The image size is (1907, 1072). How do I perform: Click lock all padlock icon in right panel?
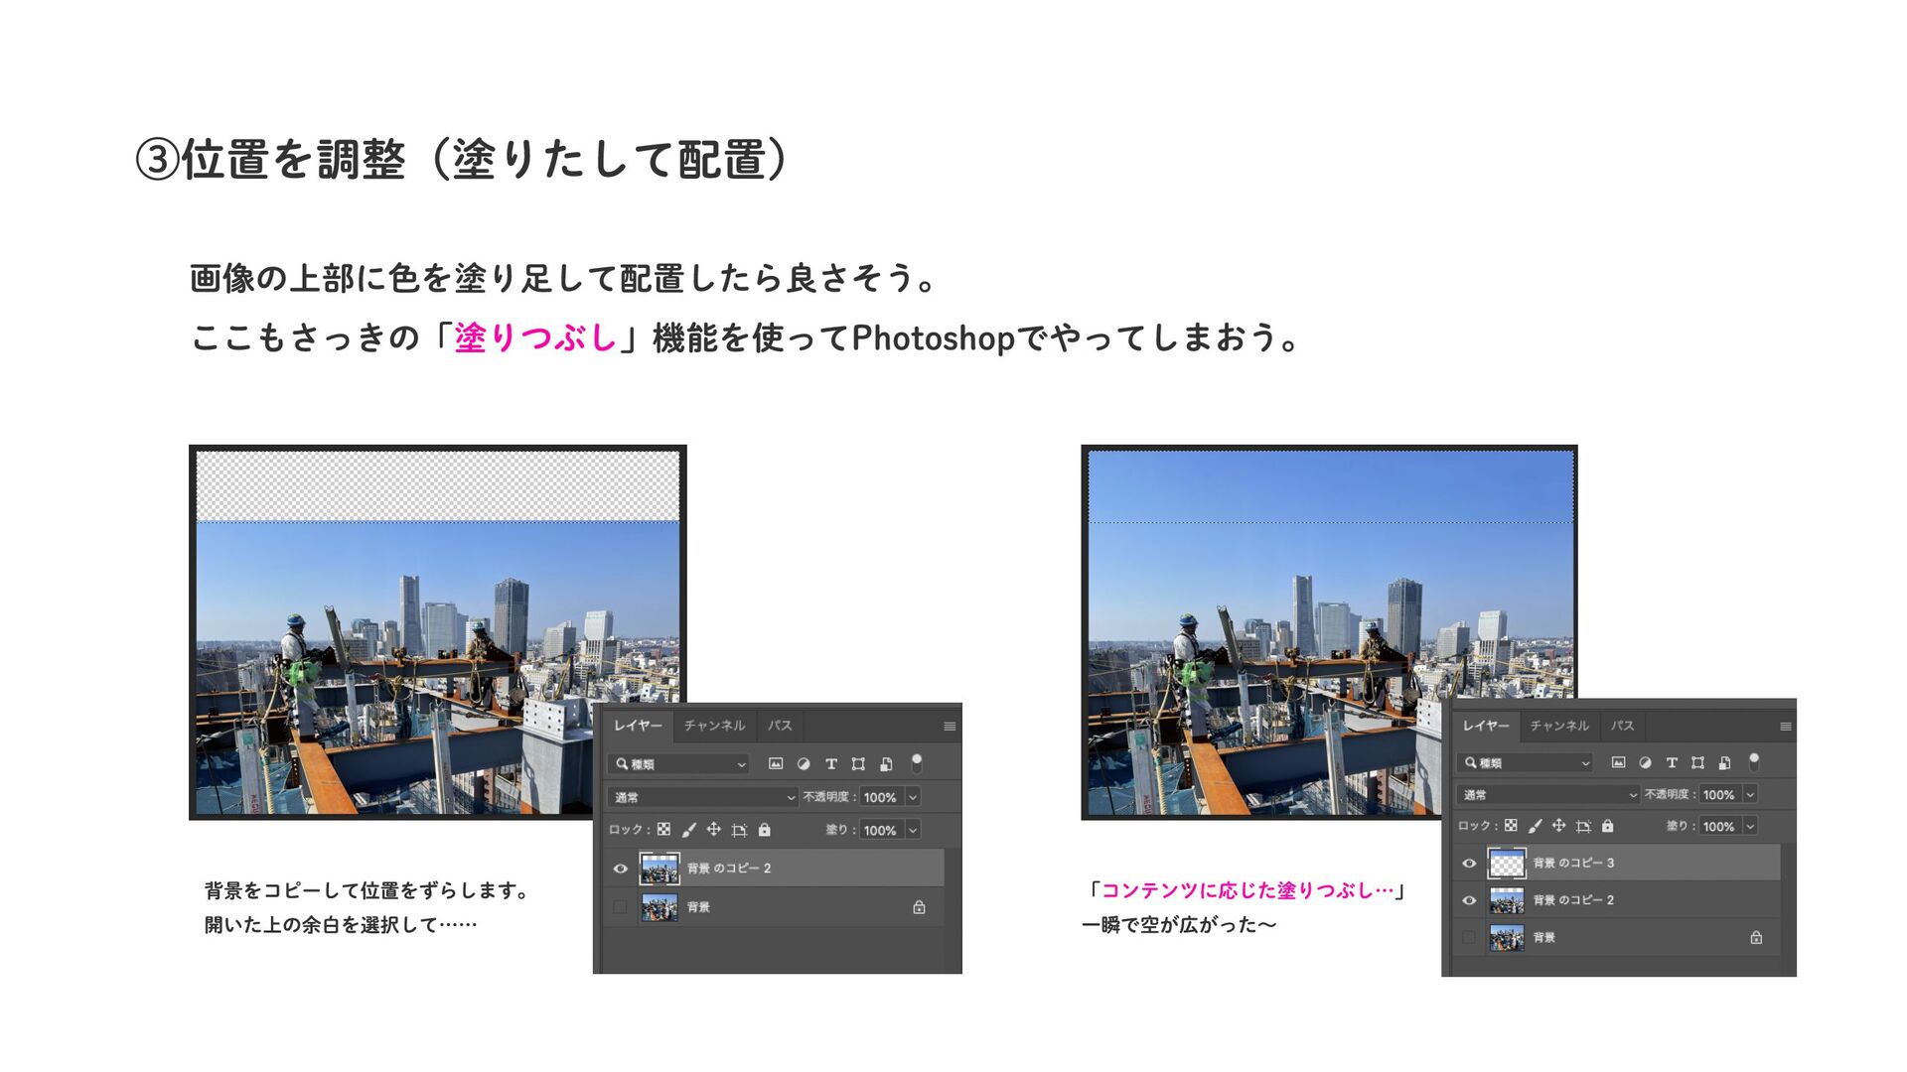point(1607,826)
